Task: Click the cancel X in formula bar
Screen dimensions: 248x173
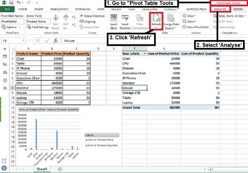Action: 38,41
